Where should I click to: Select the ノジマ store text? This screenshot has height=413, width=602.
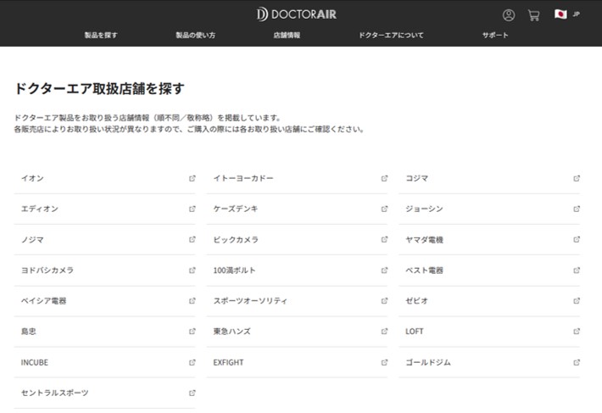point(32,240)
